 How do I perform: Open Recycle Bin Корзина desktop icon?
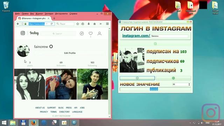(x=6, y=6)
